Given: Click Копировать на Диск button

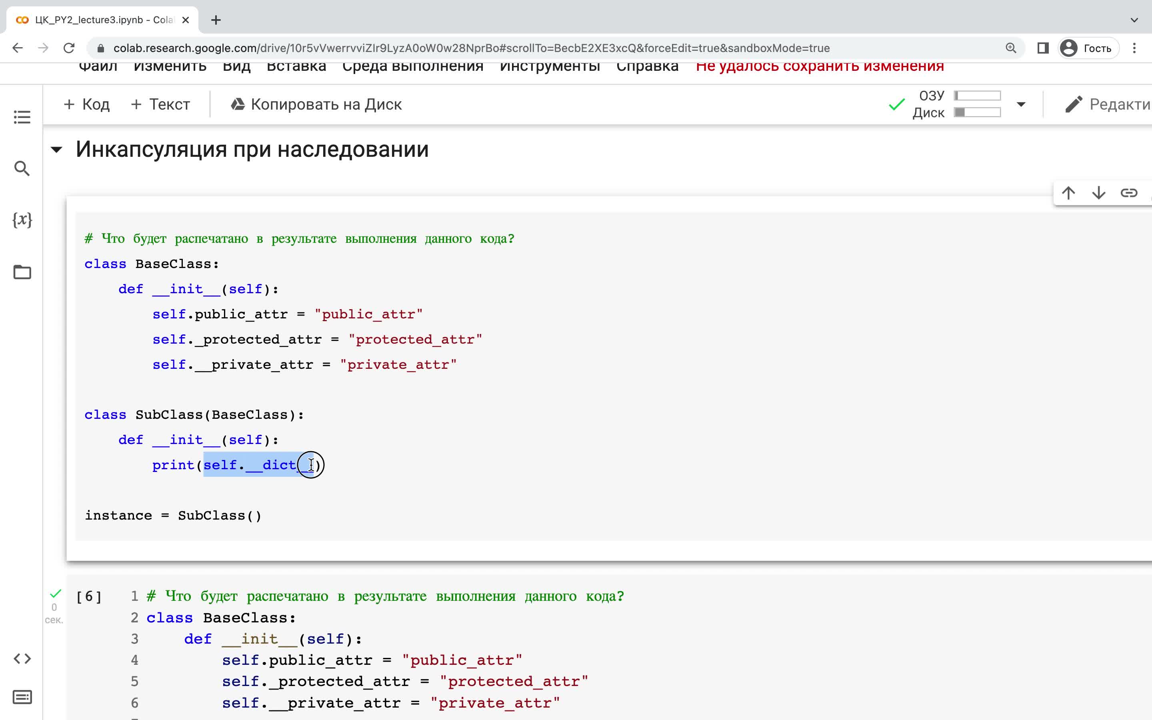Looking at the screenshot, I should pos(316,104).
